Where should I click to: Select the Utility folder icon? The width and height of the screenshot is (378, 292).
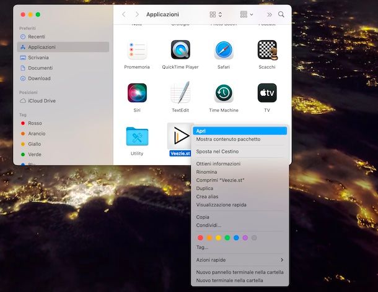tap(137, 136)
